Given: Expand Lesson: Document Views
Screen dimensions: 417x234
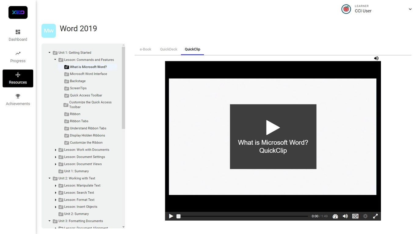Looking at the screenshot, I should [56, 164].
